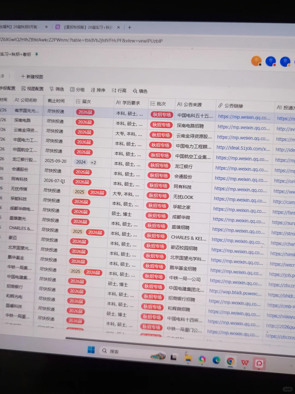Click the browser address bar URL
295x394 pixels.
pyautogui.click(x=81, y=40)
